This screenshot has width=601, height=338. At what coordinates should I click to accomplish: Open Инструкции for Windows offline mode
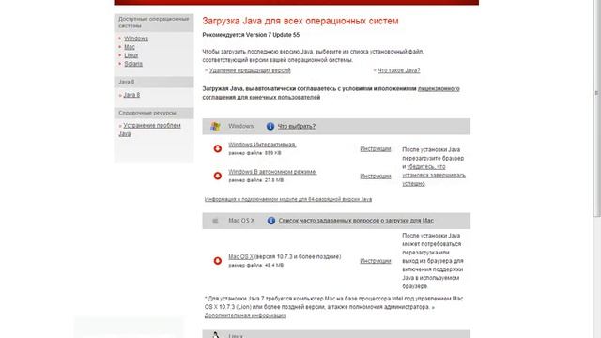point(376,176)
